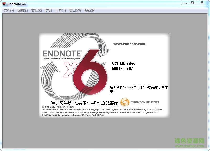210x151 pixels.
Task: Click the © 1988-2012 Thomson Reuters line
Action: click(x=58, y=107)
